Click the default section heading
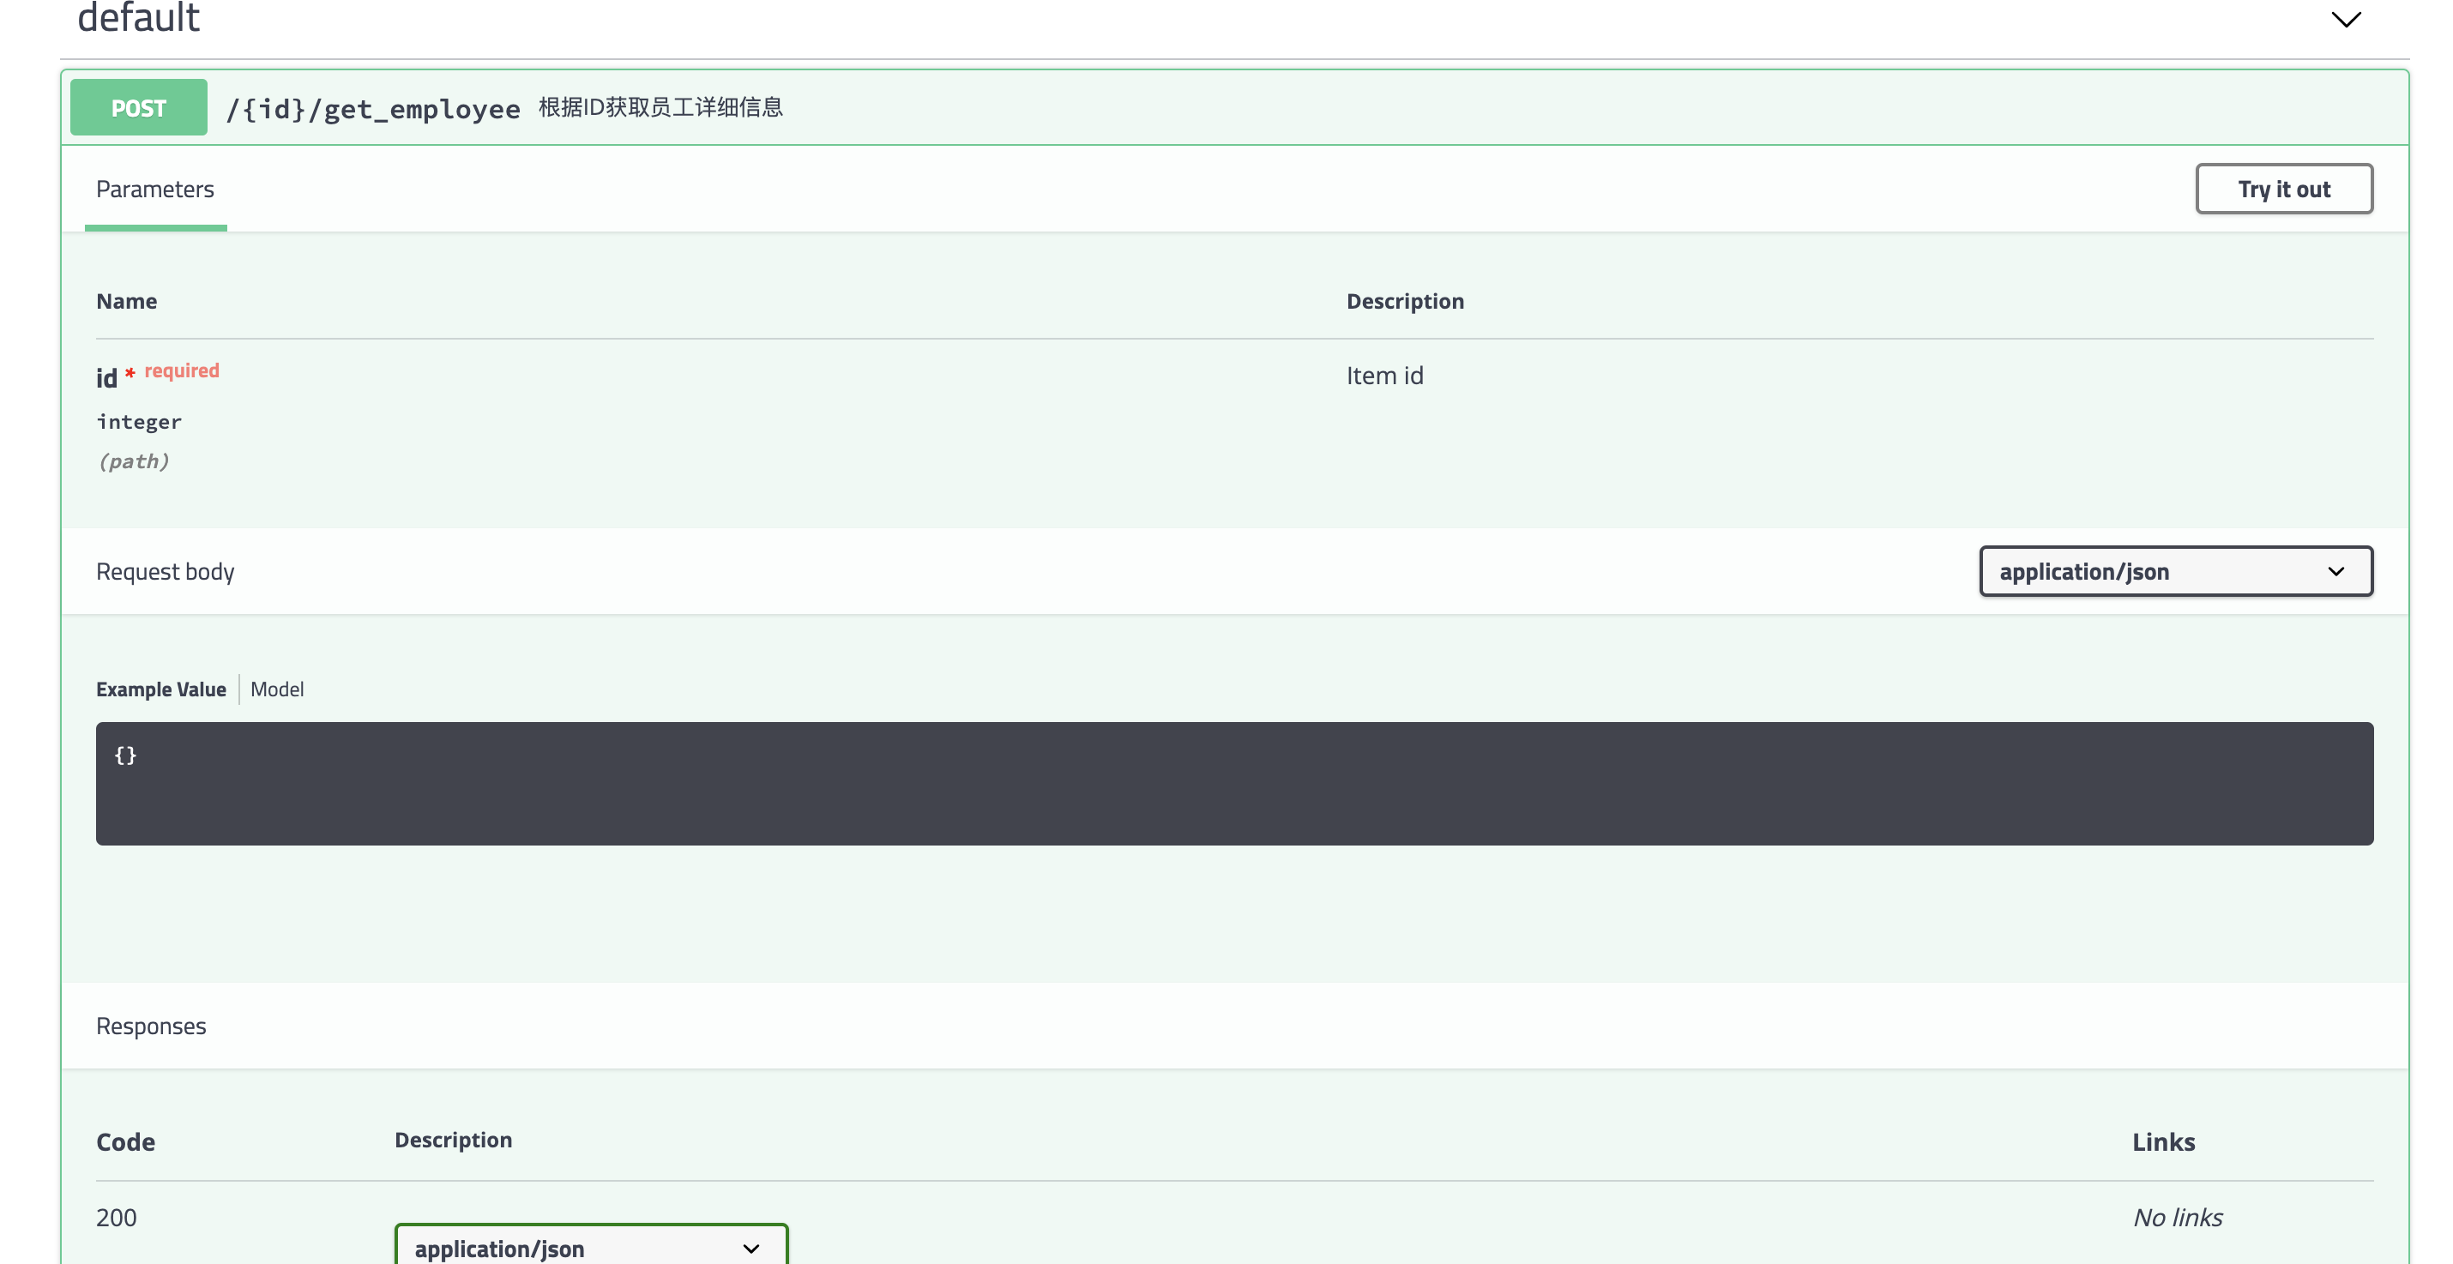The height and width of the screenshot is (1264, 2453). (x=139, y=17)
